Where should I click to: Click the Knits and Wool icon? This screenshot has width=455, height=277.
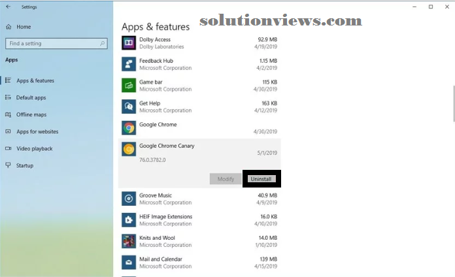tap(129, 241)
